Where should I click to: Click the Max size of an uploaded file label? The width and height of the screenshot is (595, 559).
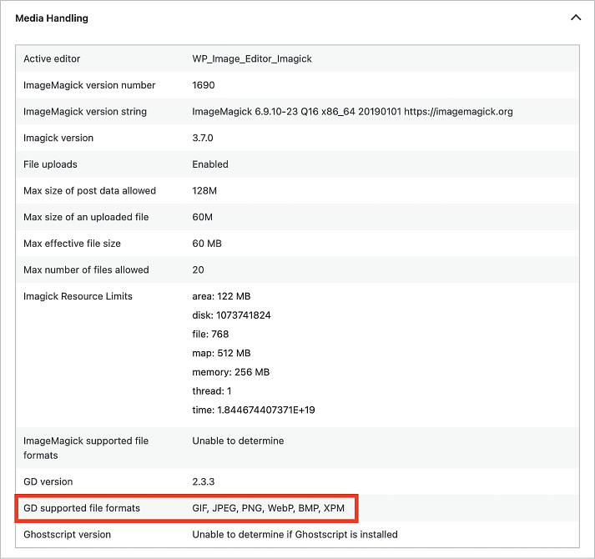click(86, 217)
